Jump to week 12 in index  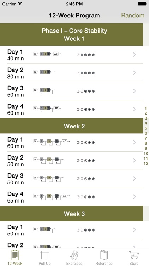click(x=146, y=164)
